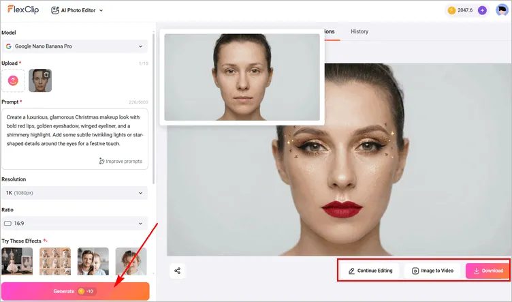
Task: Click the Generate button
Action: [x=75, y=291]
